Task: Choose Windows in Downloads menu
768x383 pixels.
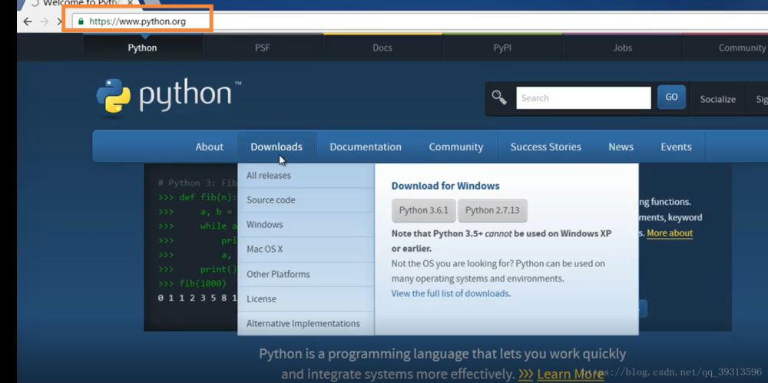Action: pos(306,225)
